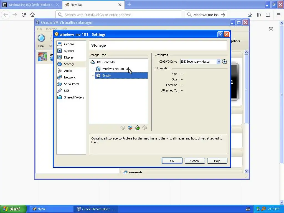Open browser downloads panel
Image resolution: width=284 pixels, height=213 pixels.
click(x=250, y=15)
